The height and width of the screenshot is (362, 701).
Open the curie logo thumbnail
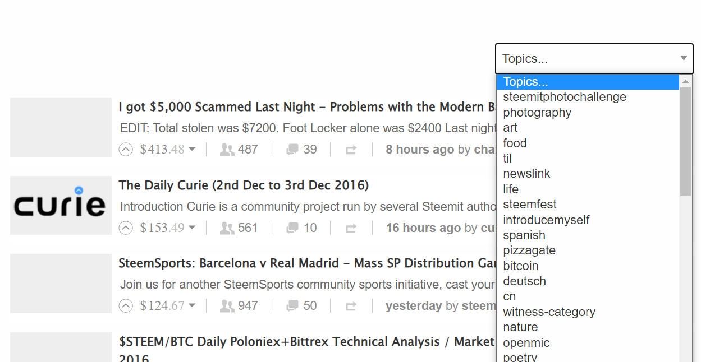coord(61,205)
